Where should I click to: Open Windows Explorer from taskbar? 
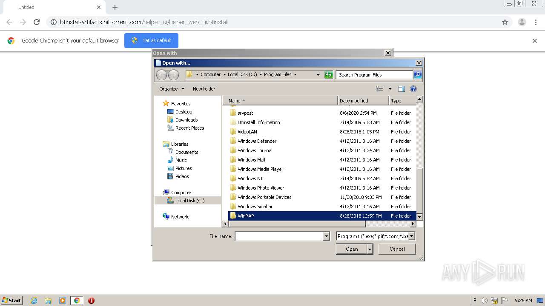(48, 300)
